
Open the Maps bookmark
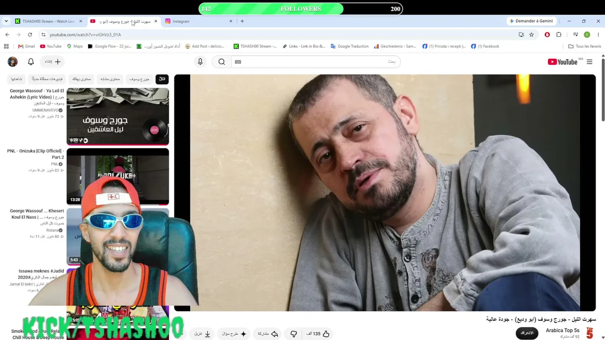[75, 46]
